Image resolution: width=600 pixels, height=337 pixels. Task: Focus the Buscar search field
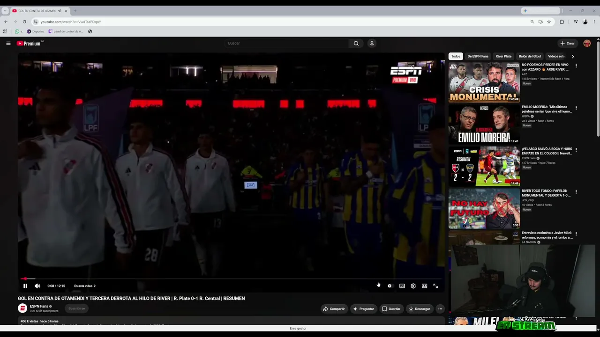click(x=287, y=43)
